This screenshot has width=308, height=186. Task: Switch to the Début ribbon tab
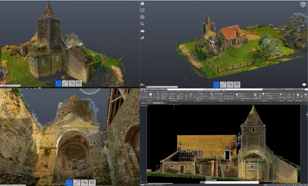146,91
